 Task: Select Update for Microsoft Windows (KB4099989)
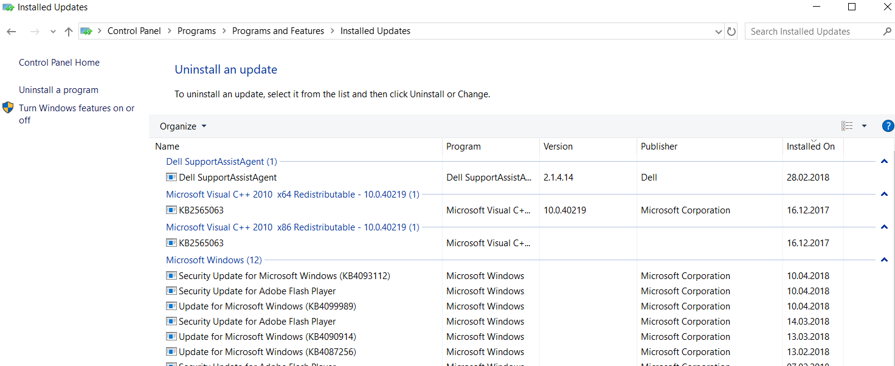point(268,306)
